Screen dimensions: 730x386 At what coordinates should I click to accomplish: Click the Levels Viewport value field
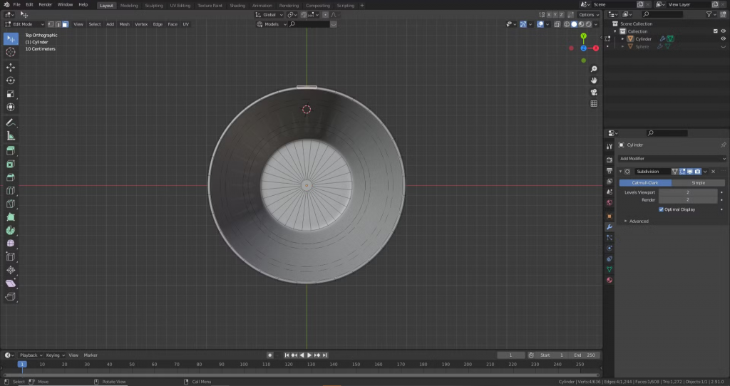(687, 192)
